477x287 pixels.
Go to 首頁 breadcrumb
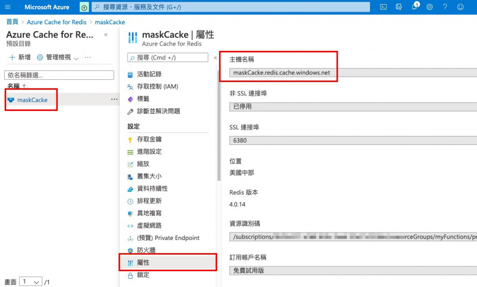[12, 22]
